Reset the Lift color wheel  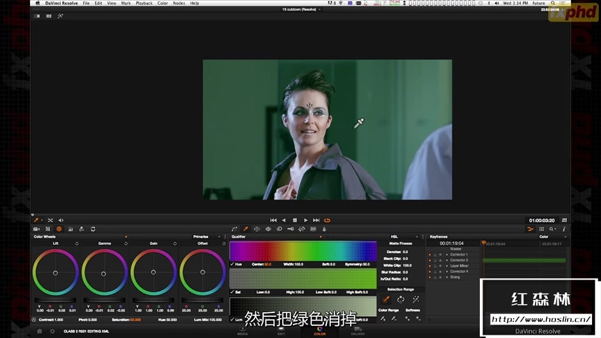pos(77,244)
